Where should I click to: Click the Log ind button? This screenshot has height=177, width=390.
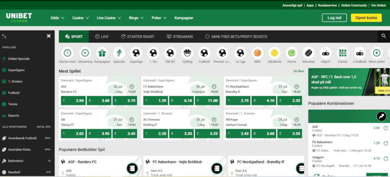(x=334, y=18)
